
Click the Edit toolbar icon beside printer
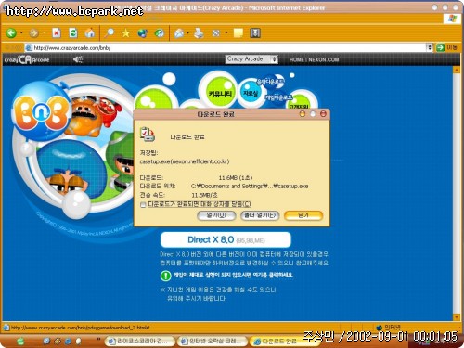[x=216, y=32]
